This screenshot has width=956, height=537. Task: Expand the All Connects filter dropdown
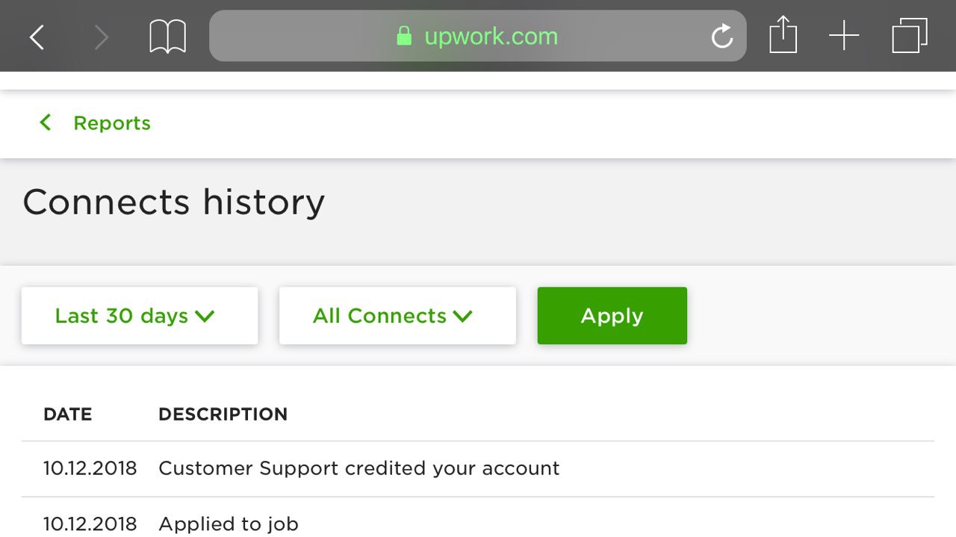click(397, 316)
